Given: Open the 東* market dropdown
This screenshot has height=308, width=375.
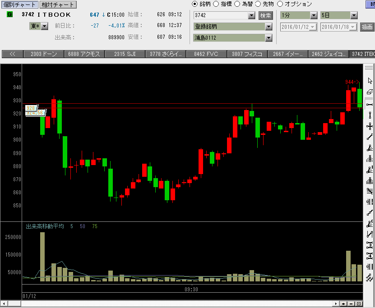Looking at the screenshot, I should tap(45, 26).
